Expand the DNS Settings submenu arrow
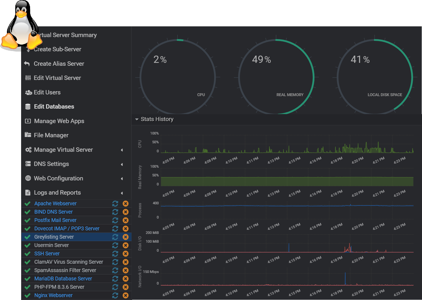This screenshot has height=300, width=422. tap(122, 164)
